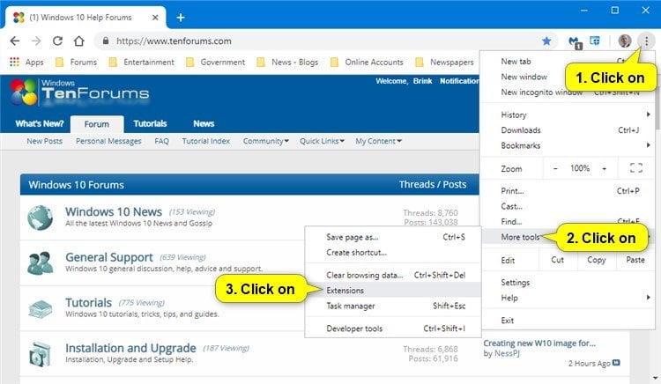Click the fullscreen icon in Zoom row
The width and height of the screenshot is (661, 384).
click(636, 168)
